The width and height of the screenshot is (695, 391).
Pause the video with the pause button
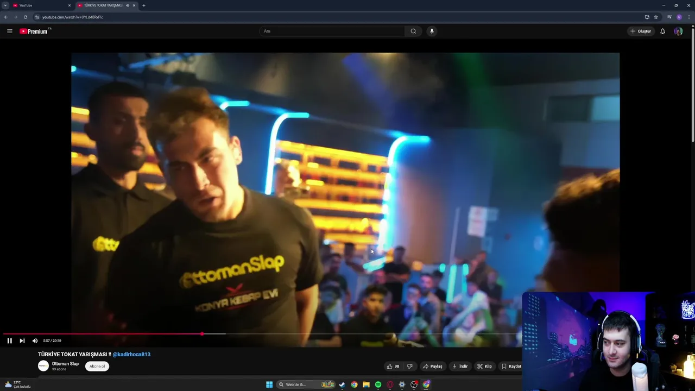pos(9,340)
